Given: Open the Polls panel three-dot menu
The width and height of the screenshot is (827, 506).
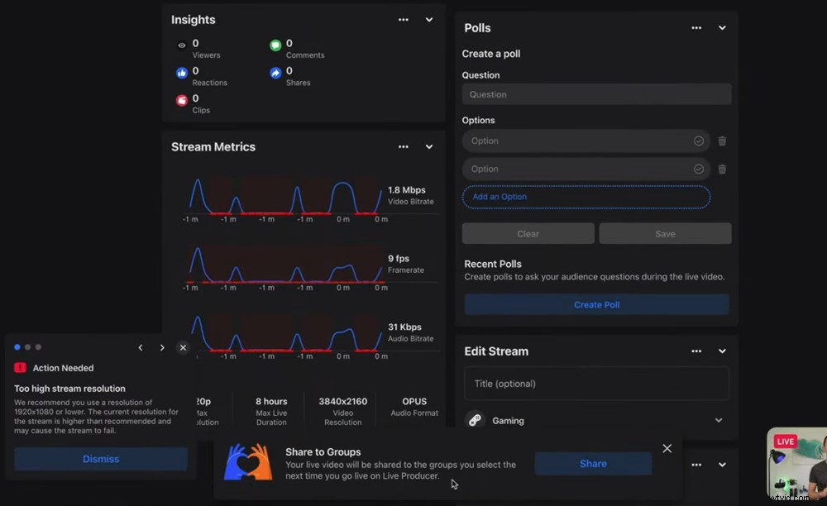Looking at the screenshot, I should point(697,28).
